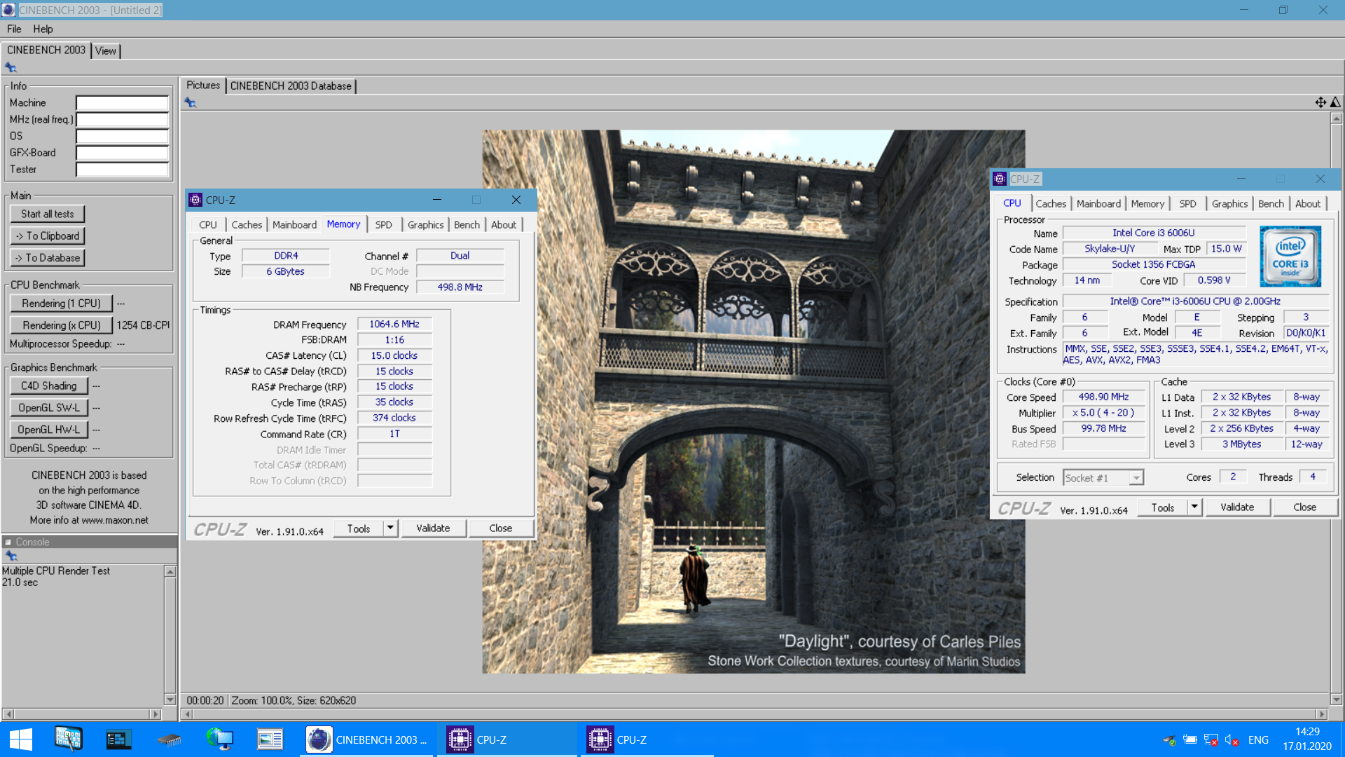Viewport: 1345px width, 757px height.
Task: Start the OpenGL SW-L test
Action: [x=49, y=407]
